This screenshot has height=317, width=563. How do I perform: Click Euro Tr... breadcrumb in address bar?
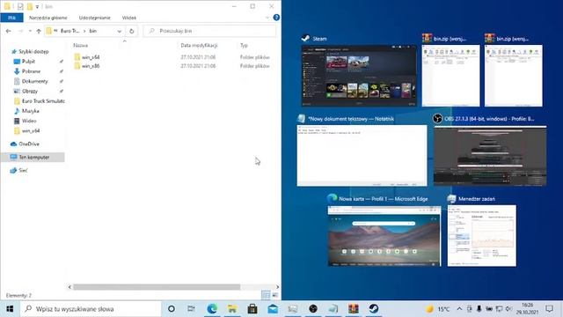(70, 31)
